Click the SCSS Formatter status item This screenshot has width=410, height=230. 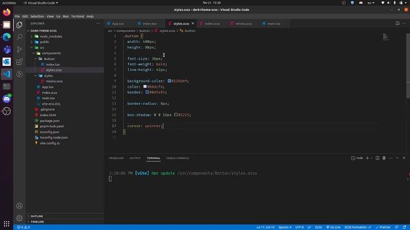357,227
